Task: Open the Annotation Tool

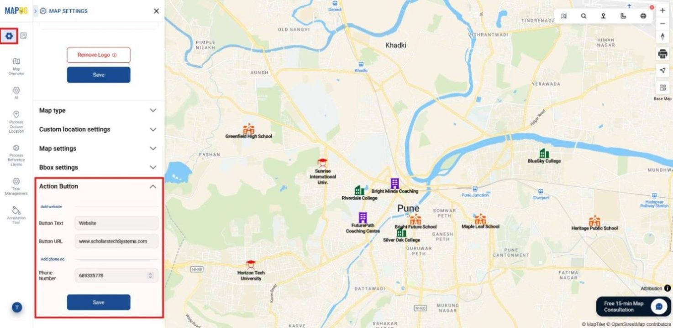Action: (16, 215)
